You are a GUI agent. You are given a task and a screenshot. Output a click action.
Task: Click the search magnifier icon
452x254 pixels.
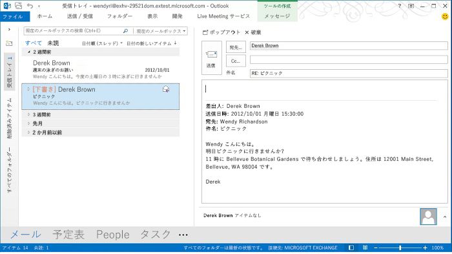125,31
